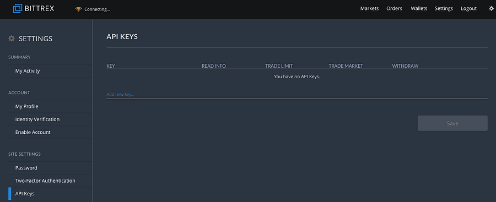Go to Wallets in top navigation
496x202 pixels.
[419, 9]
